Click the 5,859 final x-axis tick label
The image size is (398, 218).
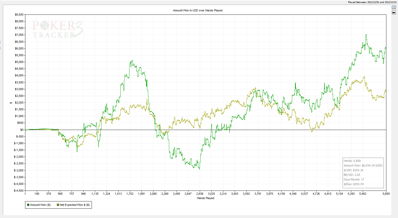coord(386,194)
